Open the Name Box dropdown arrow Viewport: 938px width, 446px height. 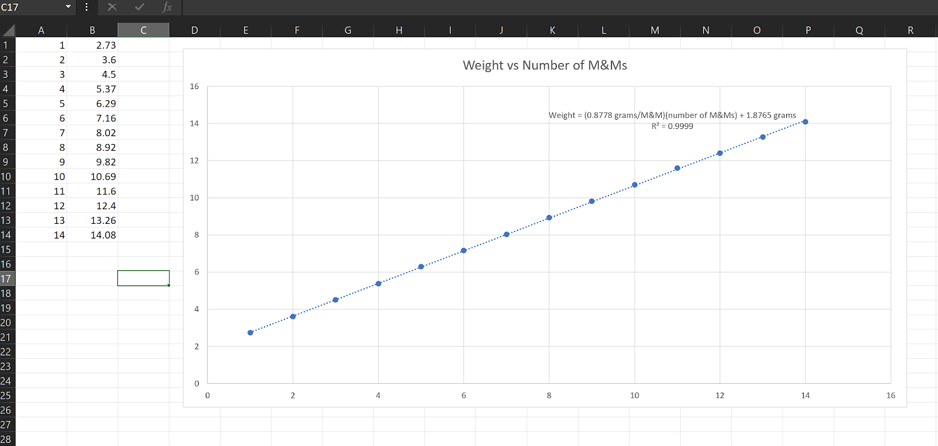68,7
